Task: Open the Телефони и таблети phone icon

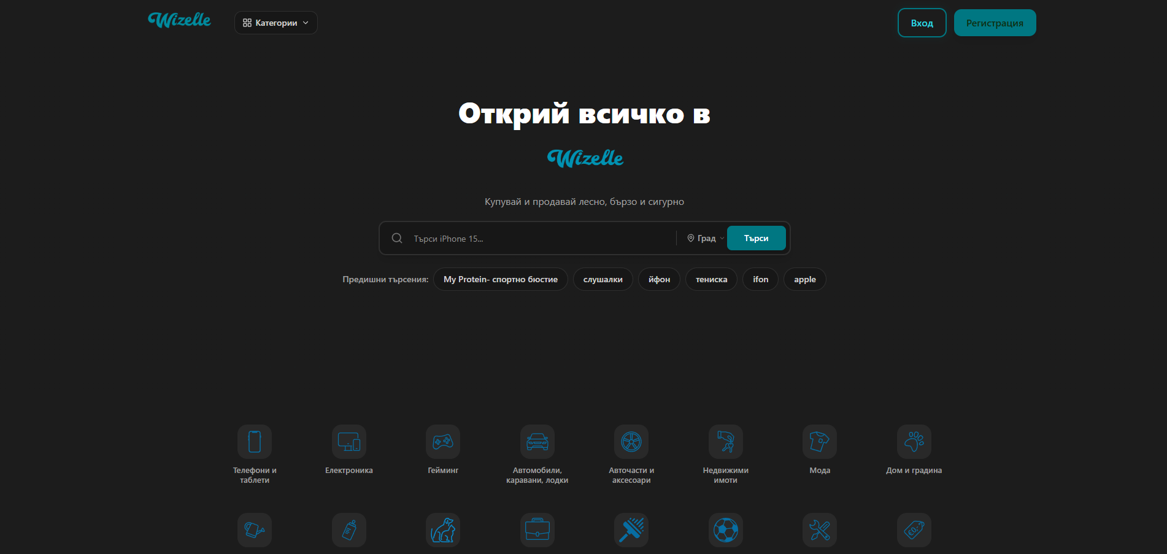Action: [x=255, y=442]
